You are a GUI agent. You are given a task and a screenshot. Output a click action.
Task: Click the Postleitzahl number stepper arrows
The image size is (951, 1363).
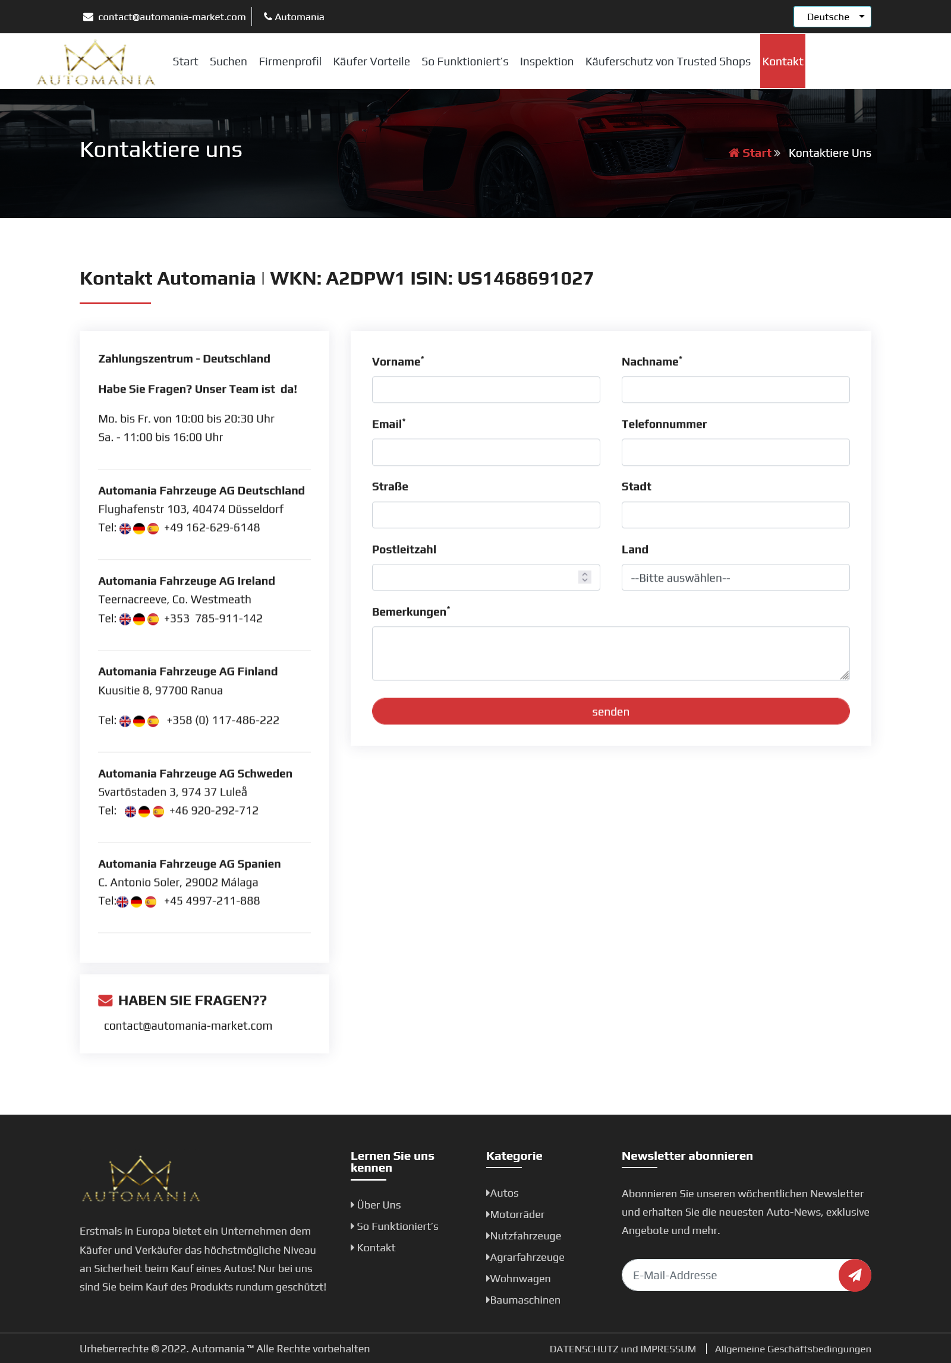585,577
